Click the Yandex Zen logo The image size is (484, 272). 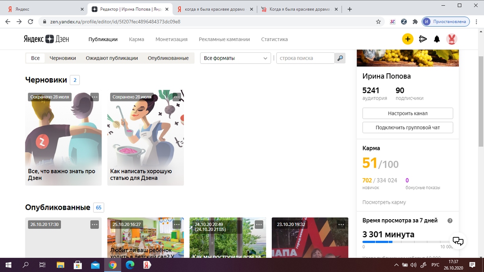46,39
